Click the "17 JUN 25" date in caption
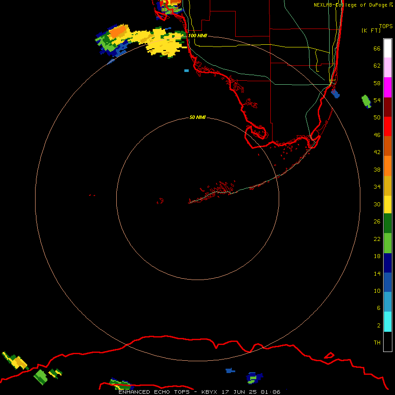Viewport: 395px width, 395px height. [240, 392]
